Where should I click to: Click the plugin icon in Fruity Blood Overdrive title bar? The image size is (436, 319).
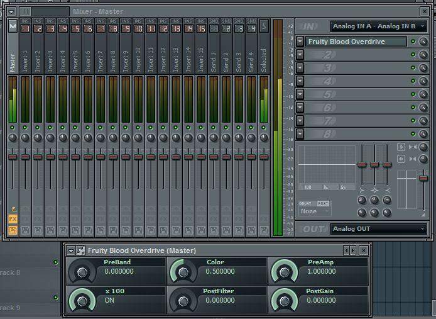[x=81, y=250]
